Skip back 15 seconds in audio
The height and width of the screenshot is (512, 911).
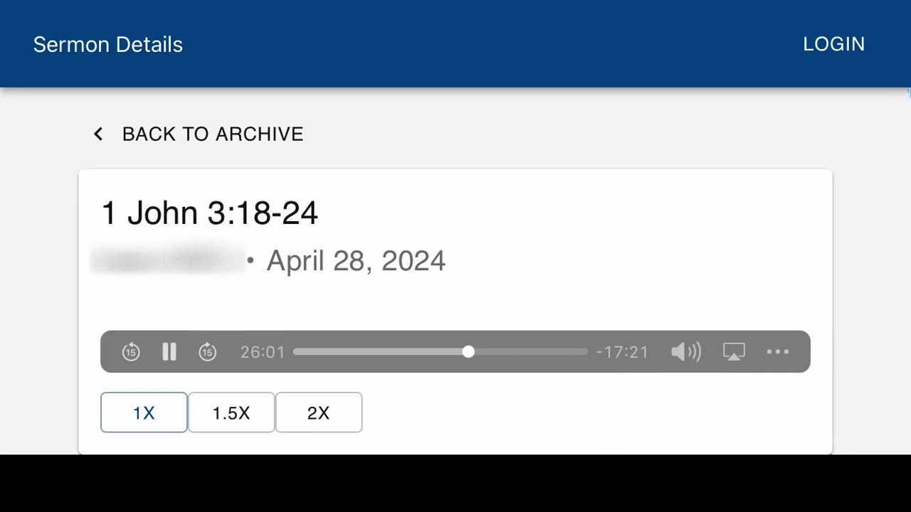[131, 351]
